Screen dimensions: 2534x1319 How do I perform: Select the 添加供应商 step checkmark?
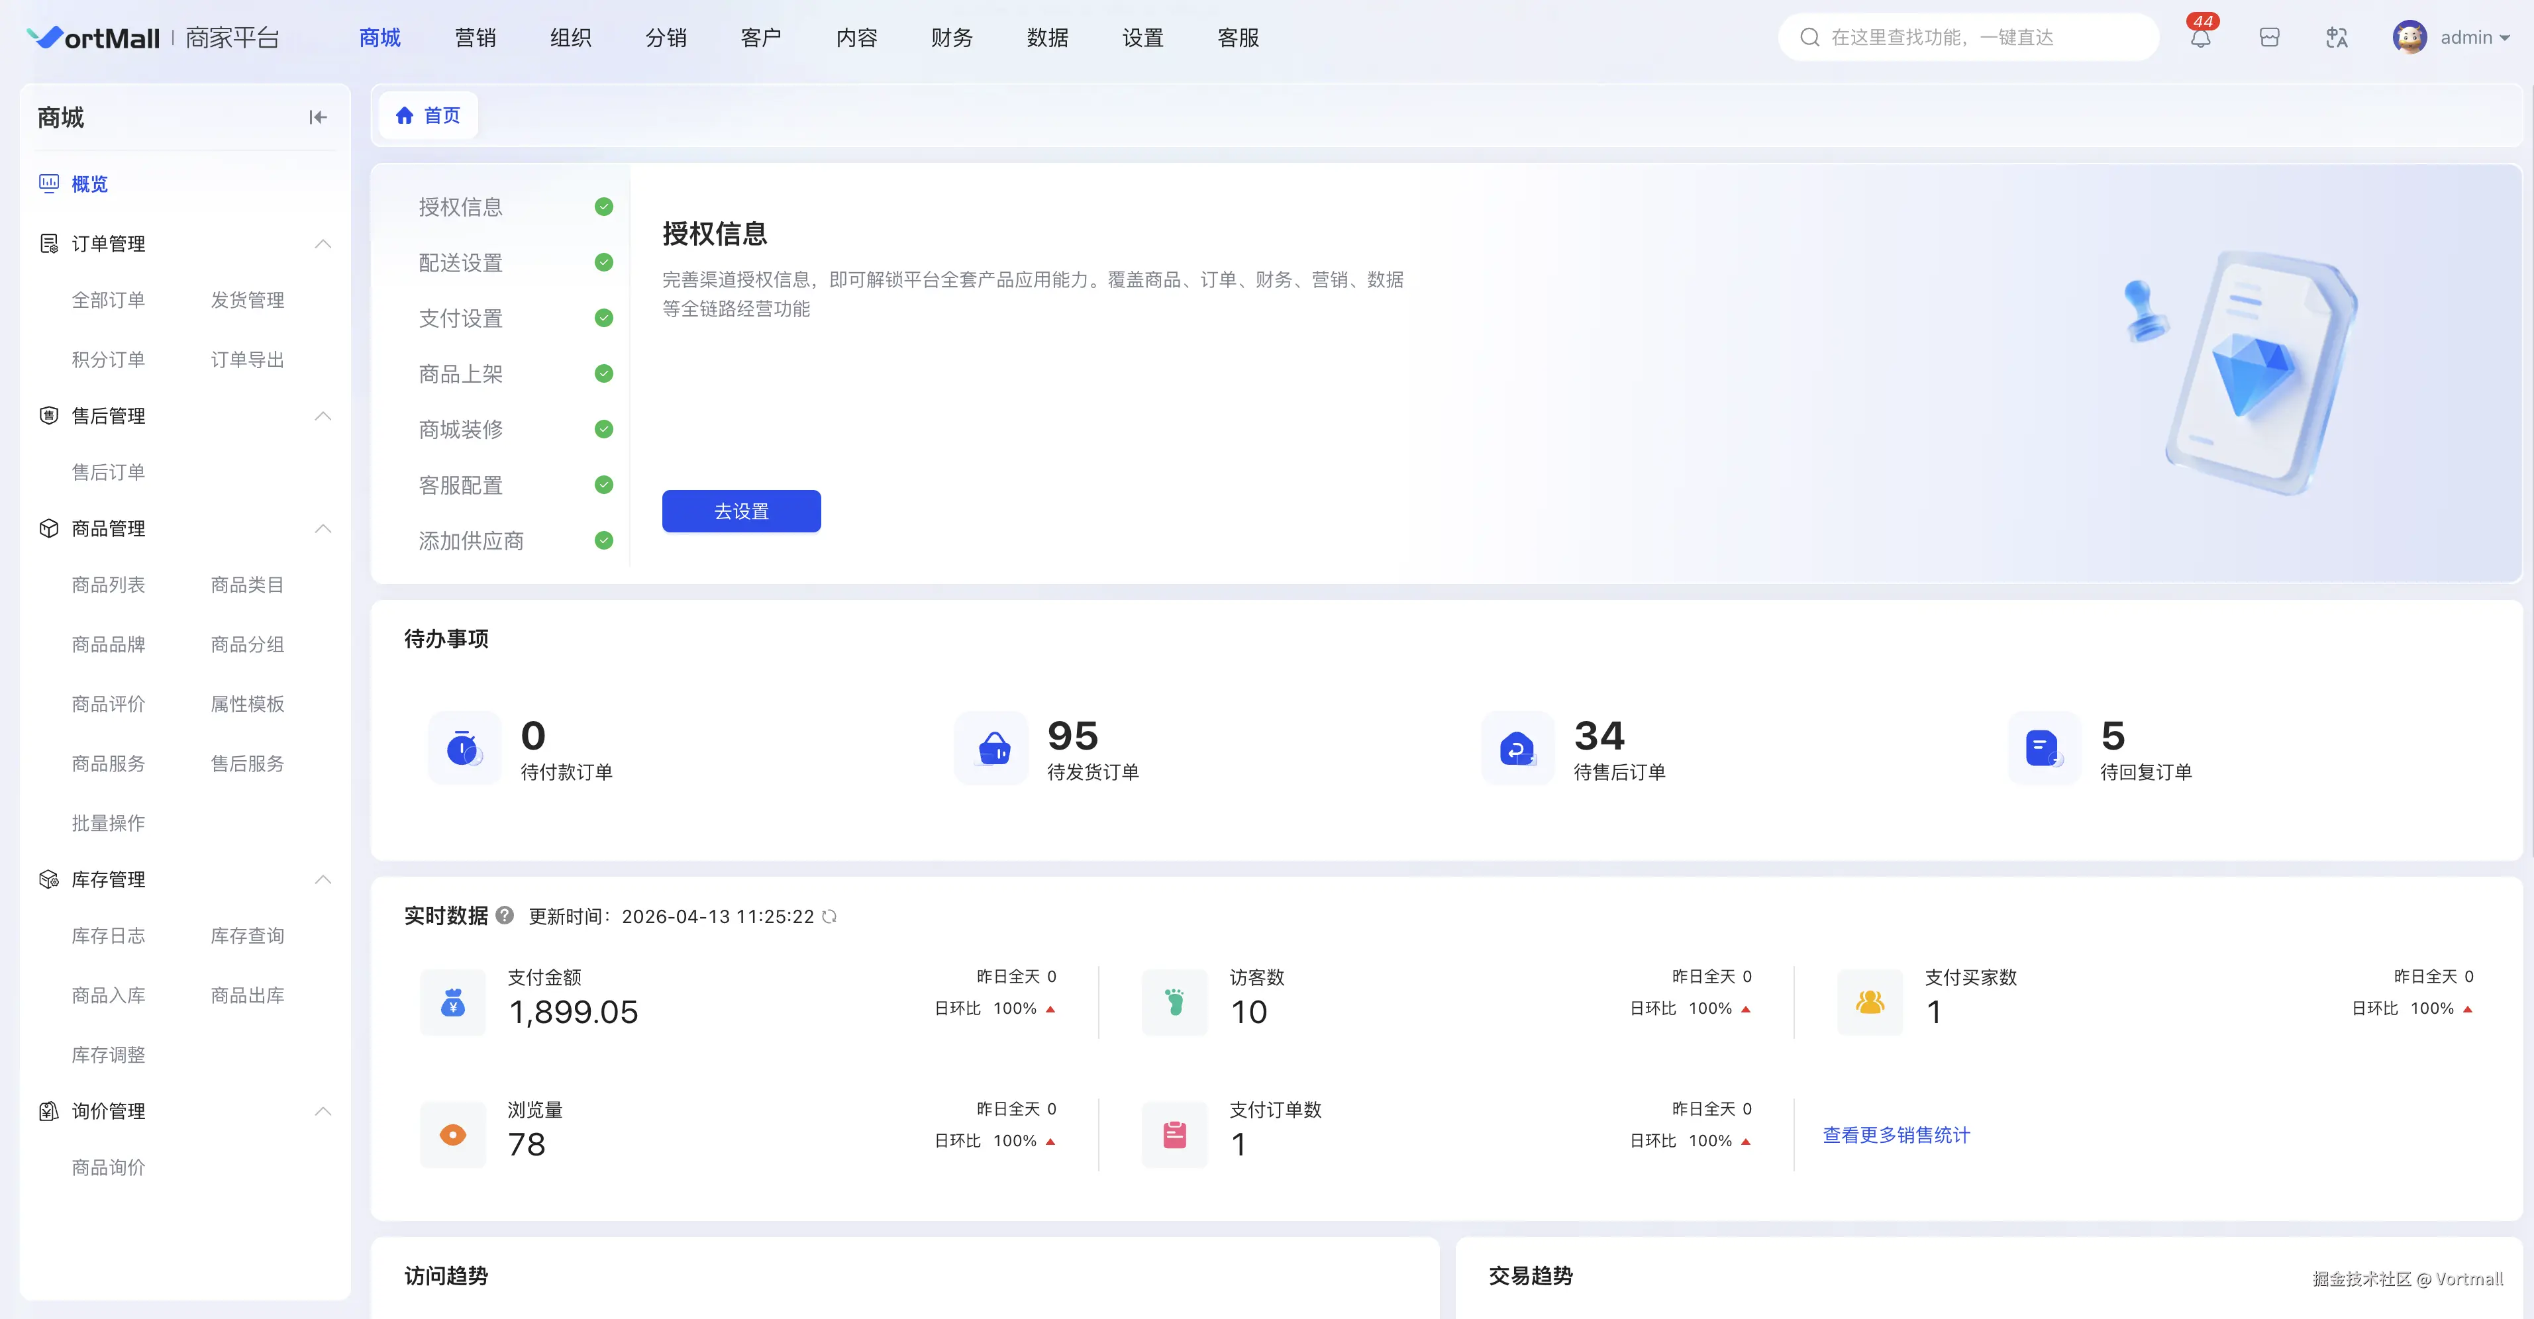pos(604,540)
